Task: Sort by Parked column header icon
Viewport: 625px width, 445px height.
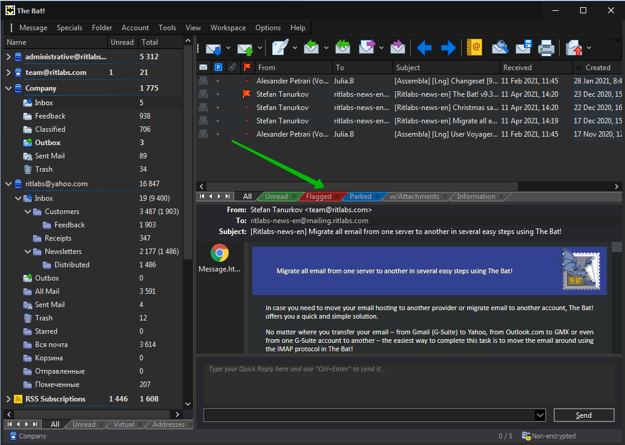Action: click(x=218, y=67)
